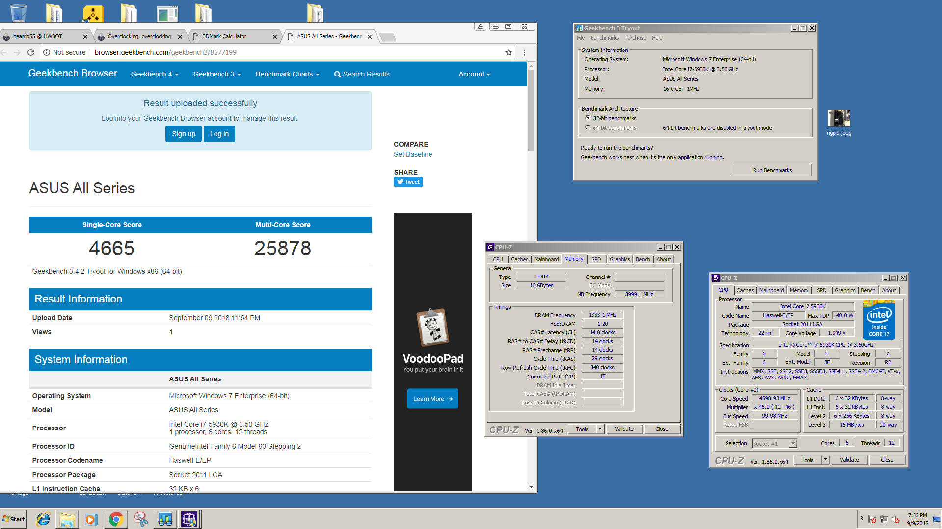942x529 pixels.
Task: Click the scrollbar down arrow in Chrome
Action: tap(531, 487)
